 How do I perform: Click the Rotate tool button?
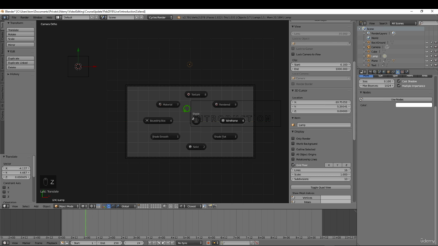click(x=21, y=34)
